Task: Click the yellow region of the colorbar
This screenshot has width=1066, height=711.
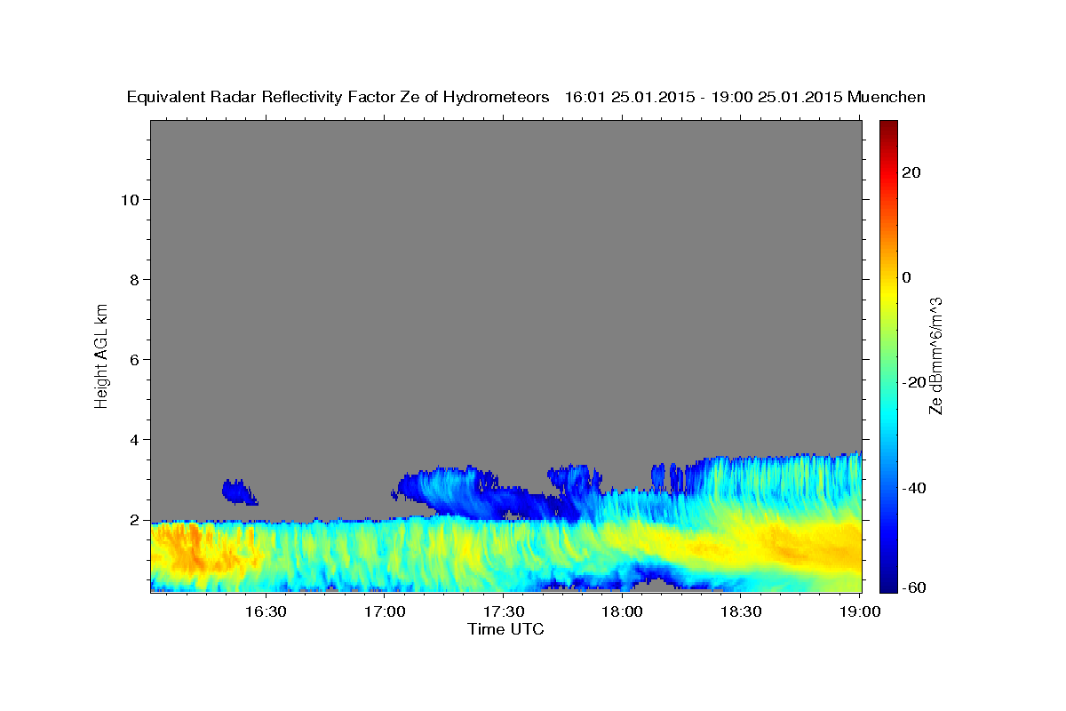Action: pyautogui.click(x=888, y=293)
